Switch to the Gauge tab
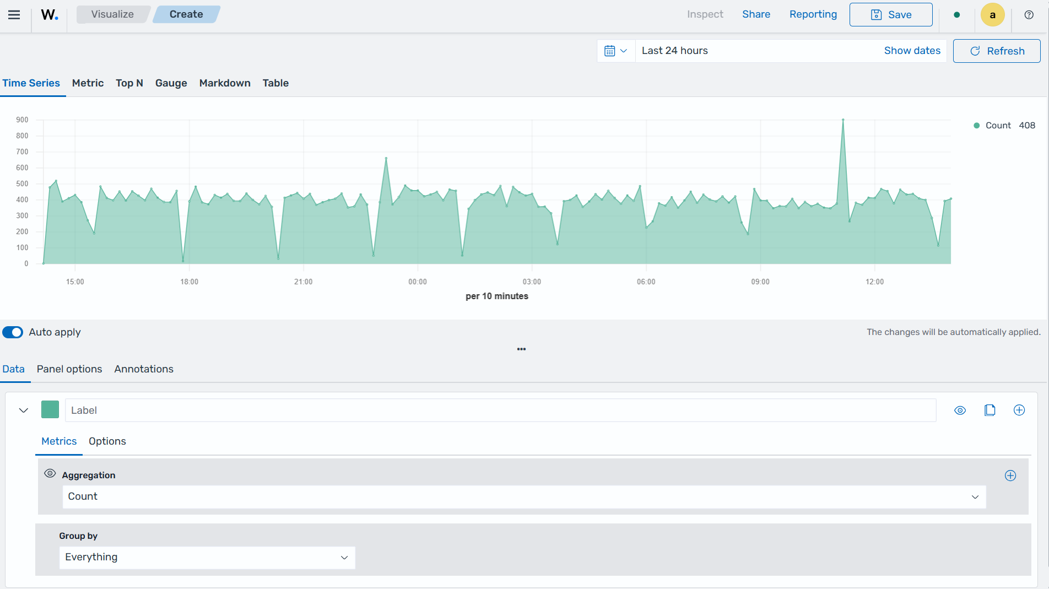Viewport: 1049px width, 589px height. (x=171, y=83)
